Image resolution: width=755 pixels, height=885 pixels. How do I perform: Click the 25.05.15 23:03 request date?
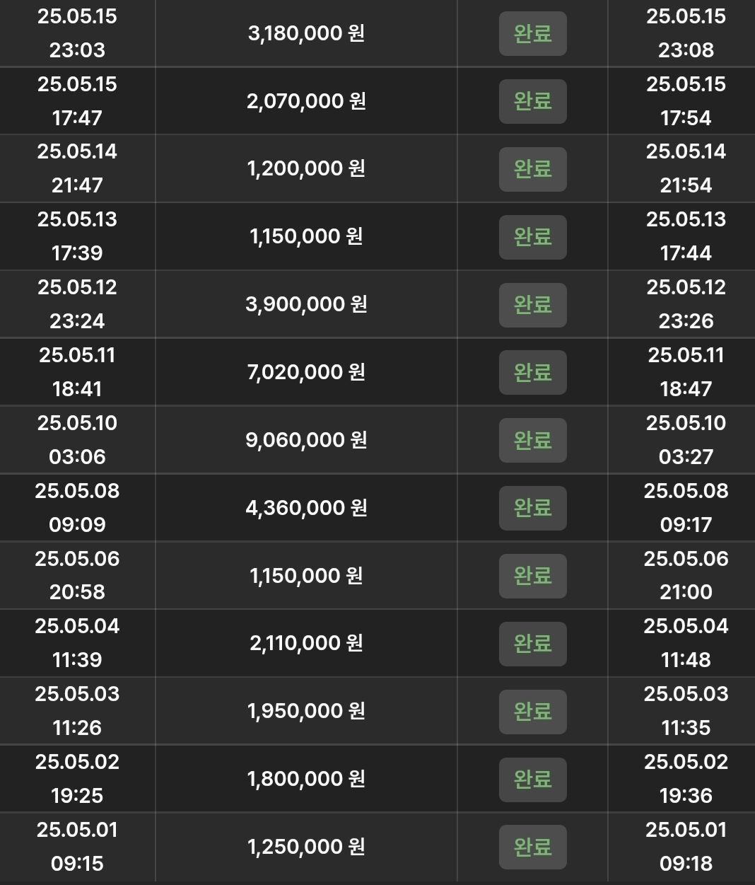pyautogui.click(x=77, y=33)
